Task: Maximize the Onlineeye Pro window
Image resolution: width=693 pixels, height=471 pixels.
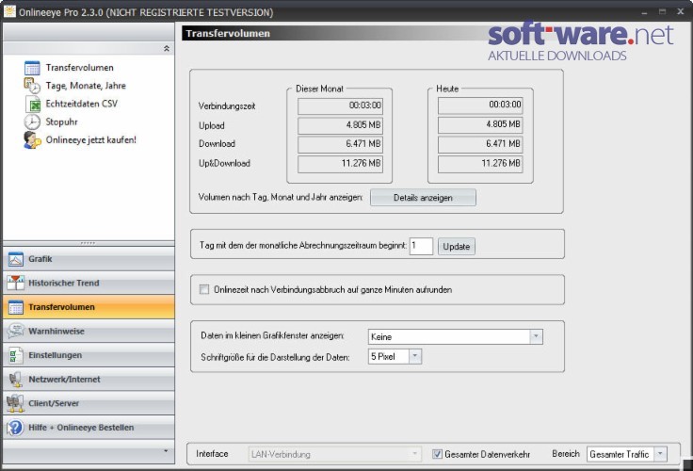Action: (x=662, y=11)
